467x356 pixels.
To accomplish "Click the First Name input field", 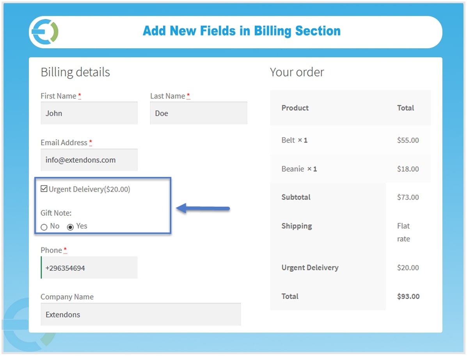I will pyautogui.click(x=89, y=113).
